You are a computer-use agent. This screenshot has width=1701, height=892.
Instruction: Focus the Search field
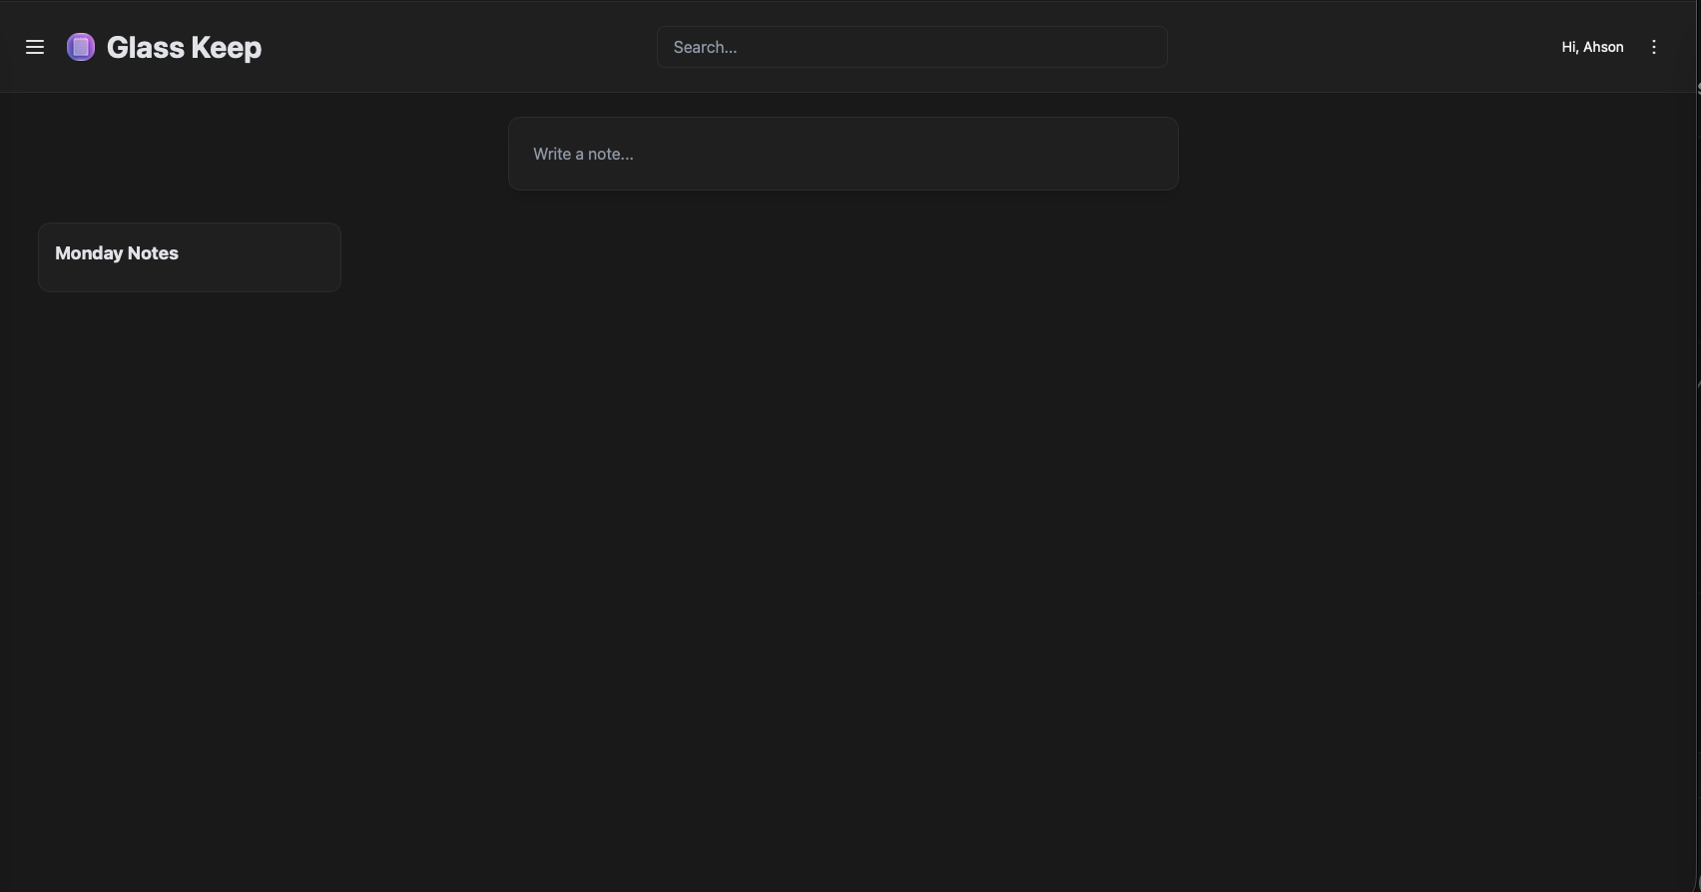pyautogui.click(x=912, y=47)
